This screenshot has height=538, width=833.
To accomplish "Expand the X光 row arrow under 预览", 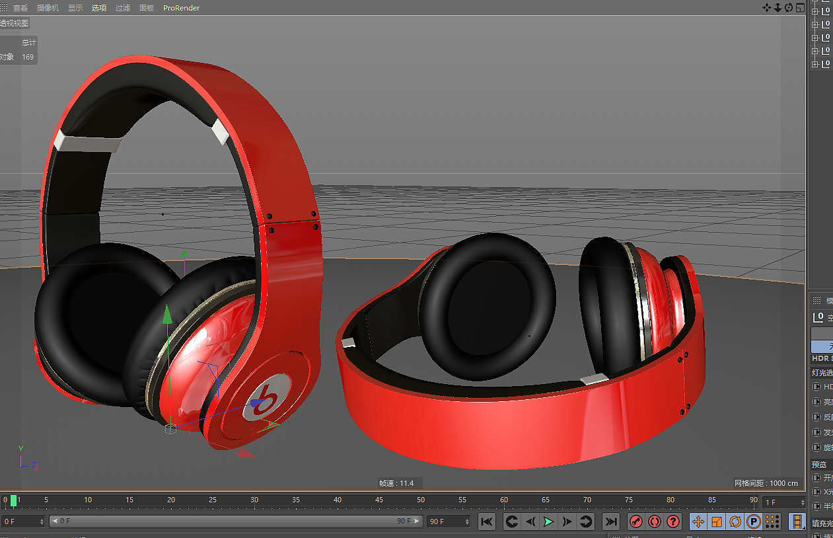I will tap(816, 492).
